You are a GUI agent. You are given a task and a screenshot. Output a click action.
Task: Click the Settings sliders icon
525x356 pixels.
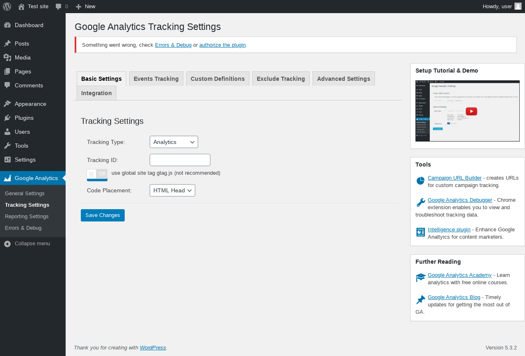click(7, 160)
